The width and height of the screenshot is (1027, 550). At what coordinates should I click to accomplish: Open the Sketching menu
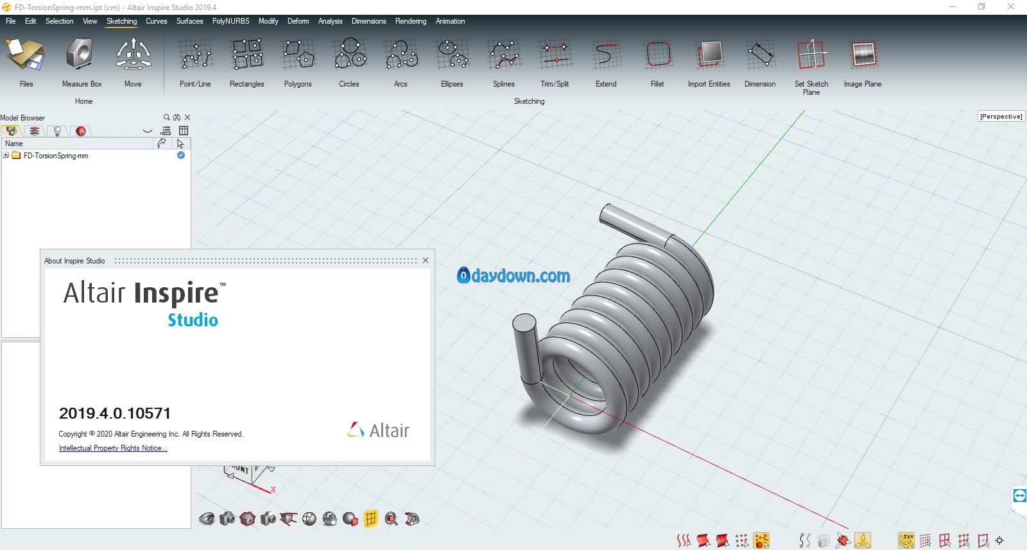pyautogui.click(x=121, y=21)
